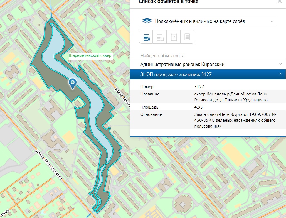Viewport: 286px width, 218px height.
Task: Close the object list panel
Action: 279,1
